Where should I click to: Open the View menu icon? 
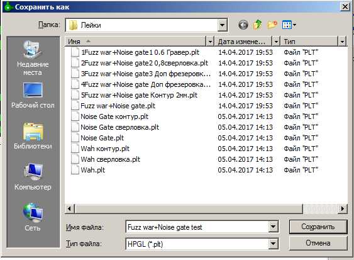click(x=289, y=25)
